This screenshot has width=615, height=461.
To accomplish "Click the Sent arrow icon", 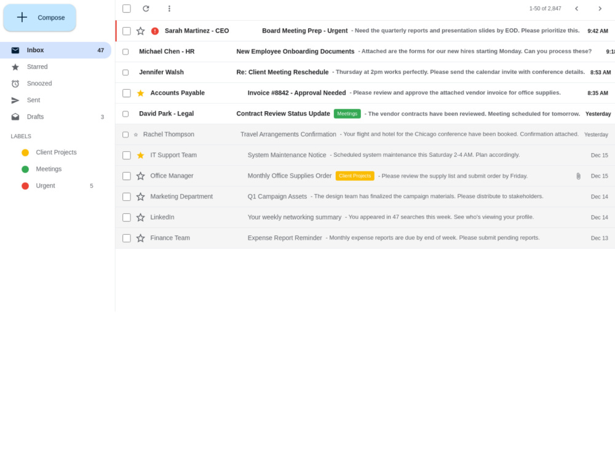I will (x=15, y=100).
